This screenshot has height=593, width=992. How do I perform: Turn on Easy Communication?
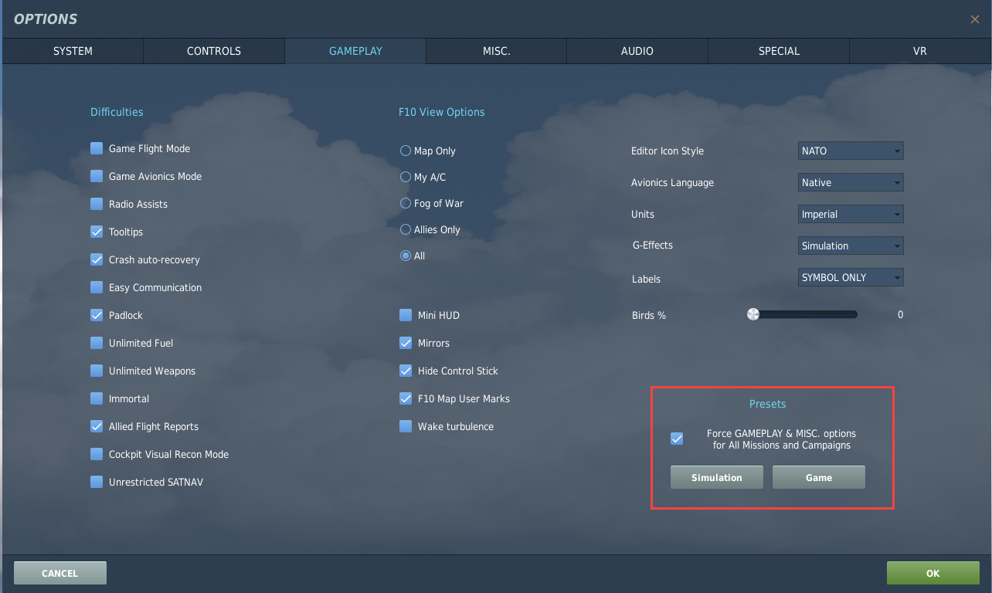[97, 287]
